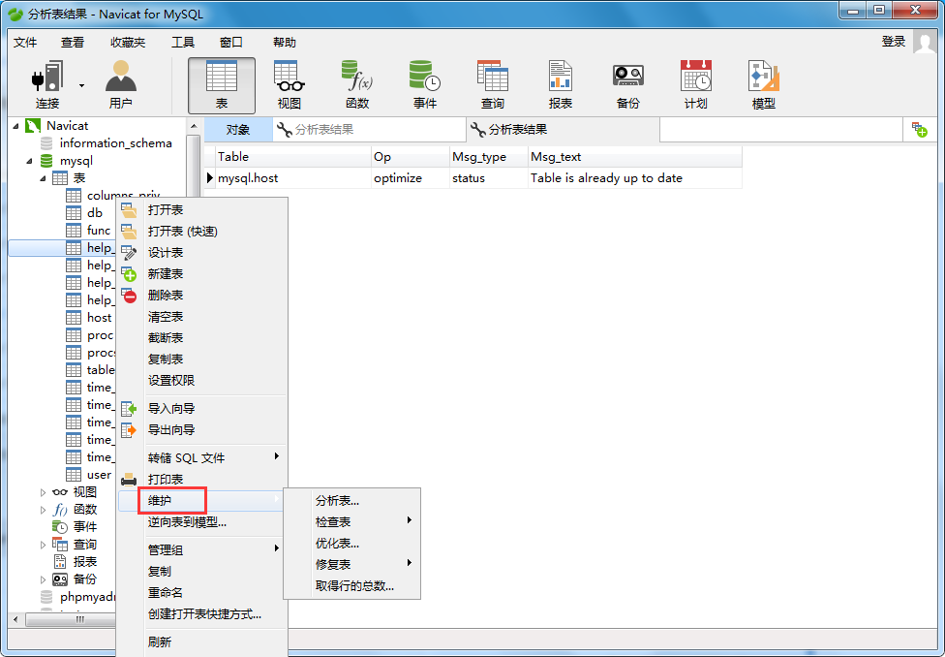Select the 视图 (View) toolbar icon
The width and height of the screenshot is (945, 657).
click(289, 84)
